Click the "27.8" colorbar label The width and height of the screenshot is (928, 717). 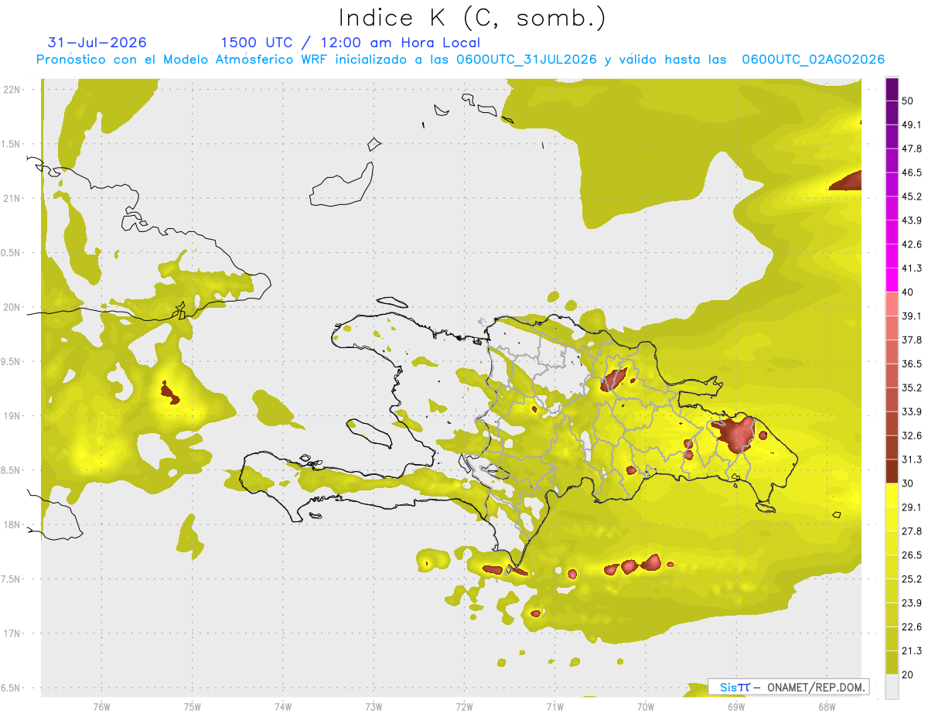(x=912, y=531)
